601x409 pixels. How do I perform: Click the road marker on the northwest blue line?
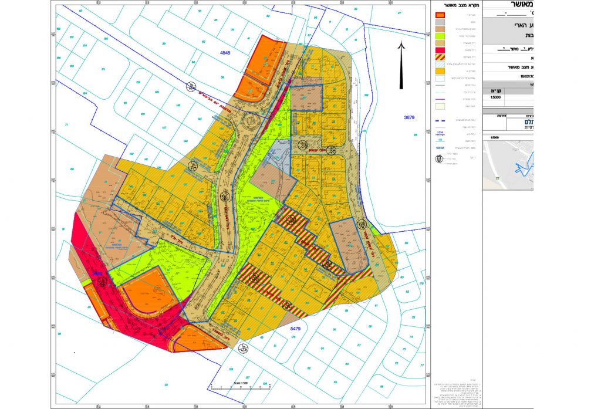pos(191,86)
